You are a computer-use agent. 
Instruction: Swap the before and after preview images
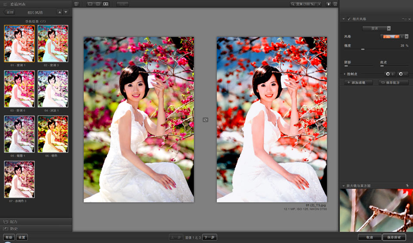tap(205, 120)
